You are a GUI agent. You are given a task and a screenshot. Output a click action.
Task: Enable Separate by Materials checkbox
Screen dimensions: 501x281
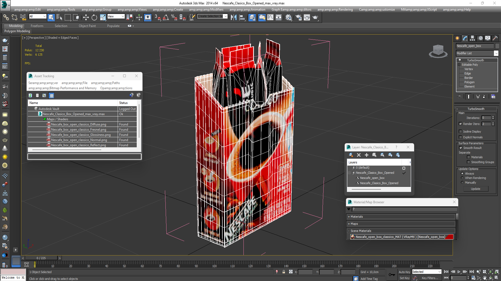[x=468, y=157]
